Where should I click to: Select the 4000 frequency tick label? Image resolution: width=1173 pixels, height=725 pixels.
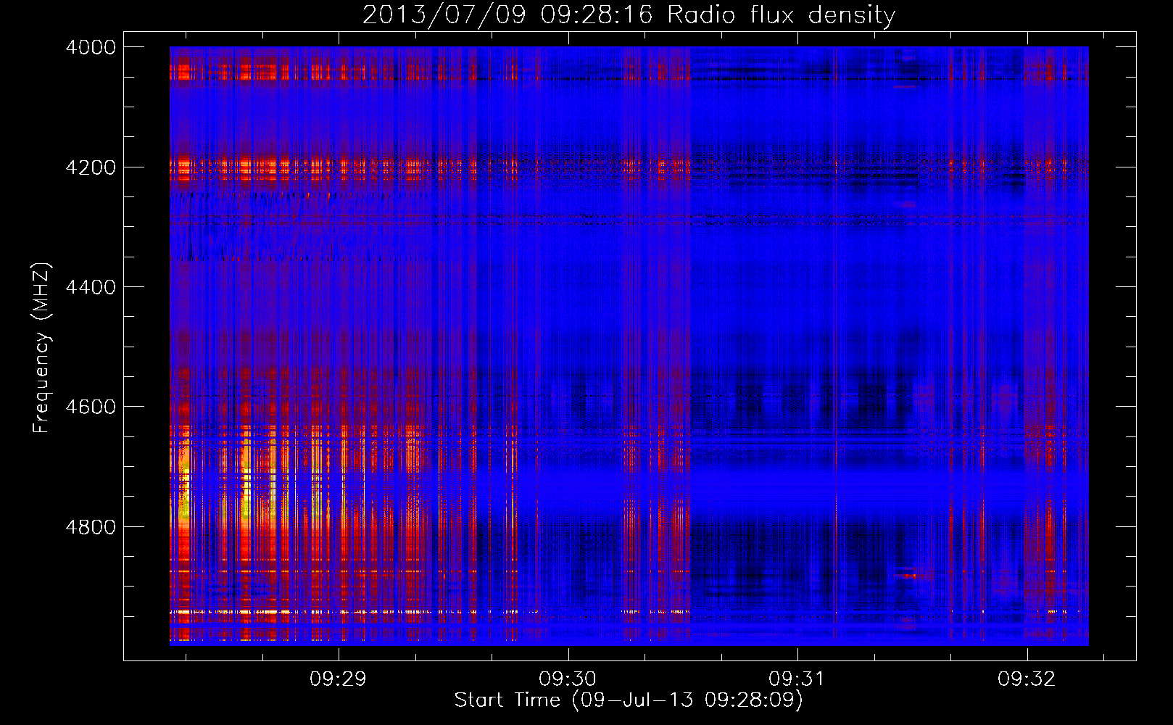pyautogui.click(x=91, y=47)
